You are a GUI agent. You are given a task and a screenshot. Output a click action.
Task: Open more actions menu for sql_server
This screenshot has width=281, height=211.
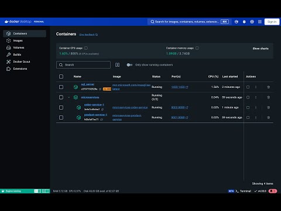(x=256, y=87)
